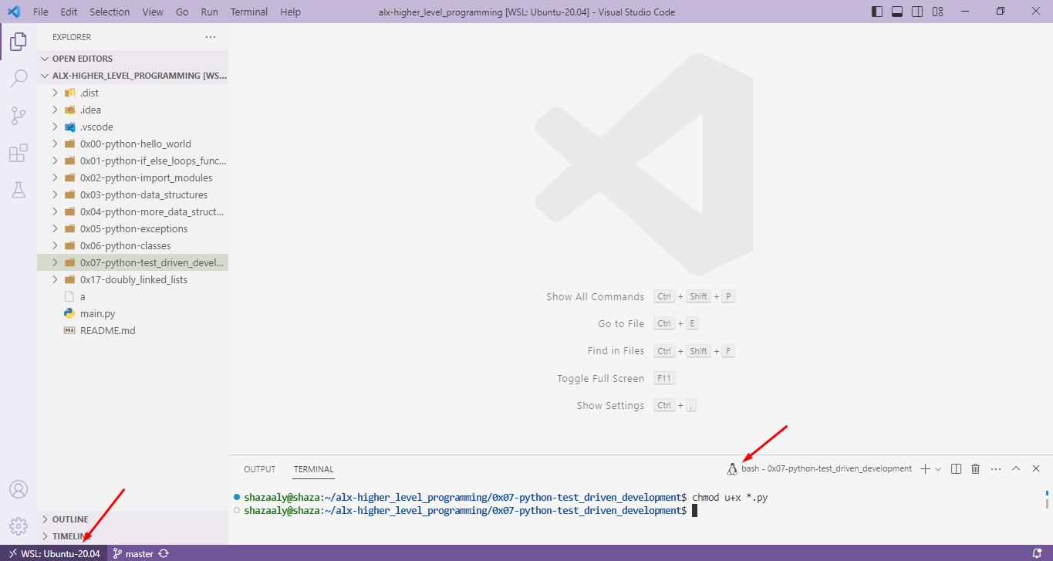Open the Accounts menu icon
This screenshot has height=561, width=1053.
pos(18,489)
